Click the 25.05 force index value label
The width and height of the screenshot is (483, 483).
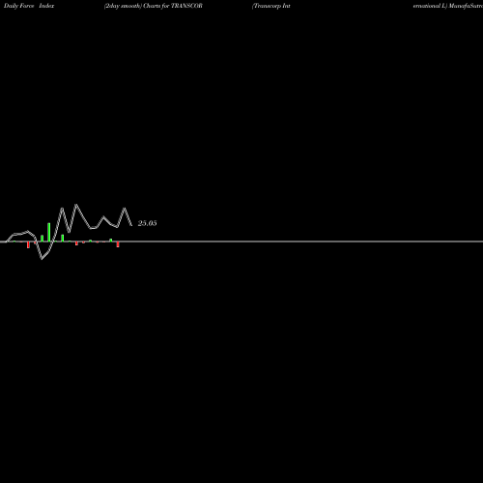(147, 223)
